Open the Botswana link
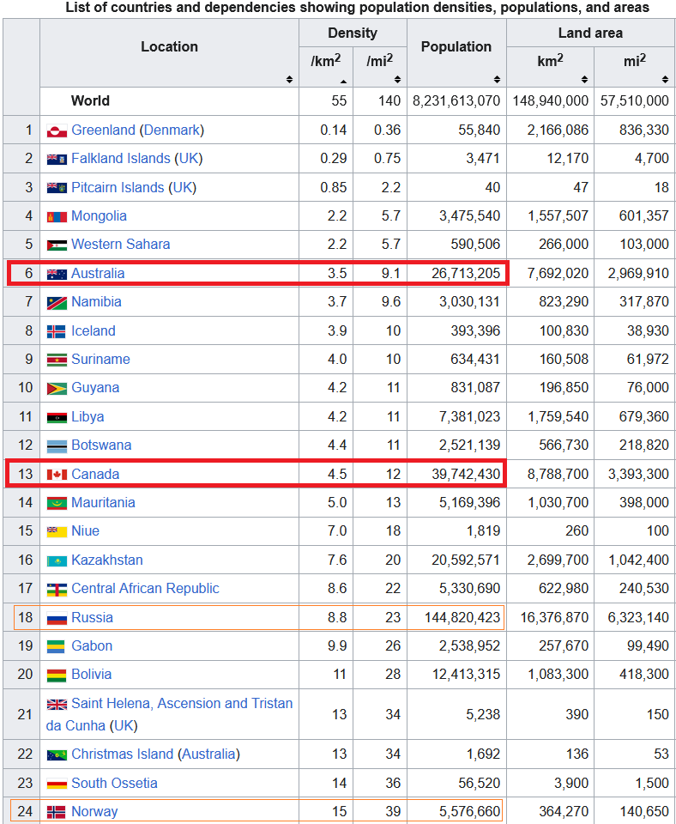Image resolution: width=676 pixels, height=824 pixels. point(101,445)
